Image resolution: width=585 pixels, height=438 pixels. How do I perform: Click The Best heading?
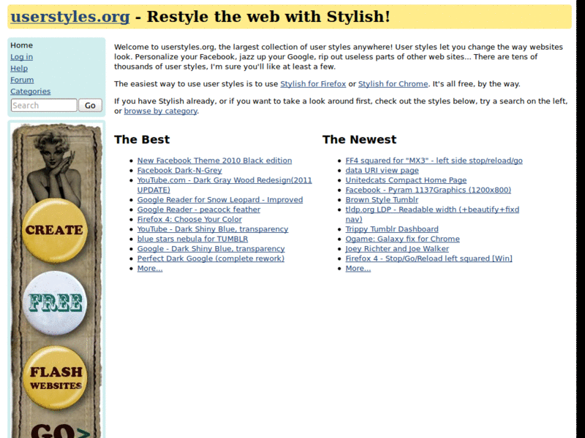tap(142, 139)
